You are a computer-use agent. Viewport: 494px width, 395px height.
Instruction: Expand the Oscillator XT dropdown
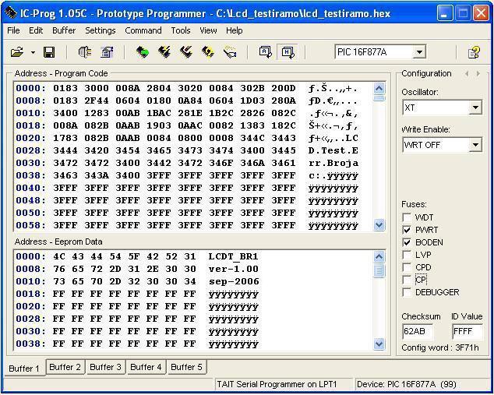[475, 108]
